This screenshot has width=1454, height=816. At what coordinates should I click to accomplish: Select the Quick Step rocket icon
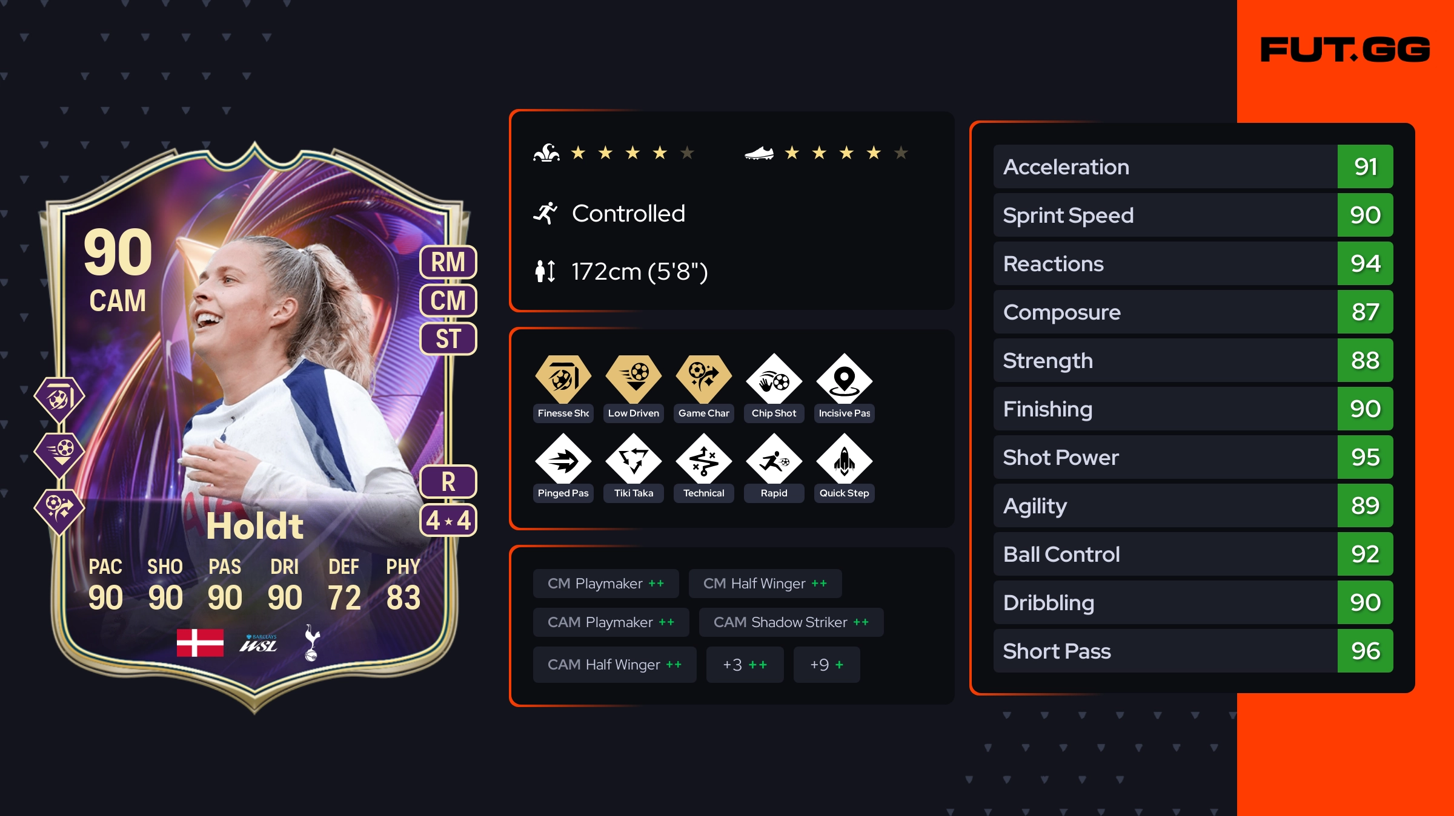tap(844, 461)
